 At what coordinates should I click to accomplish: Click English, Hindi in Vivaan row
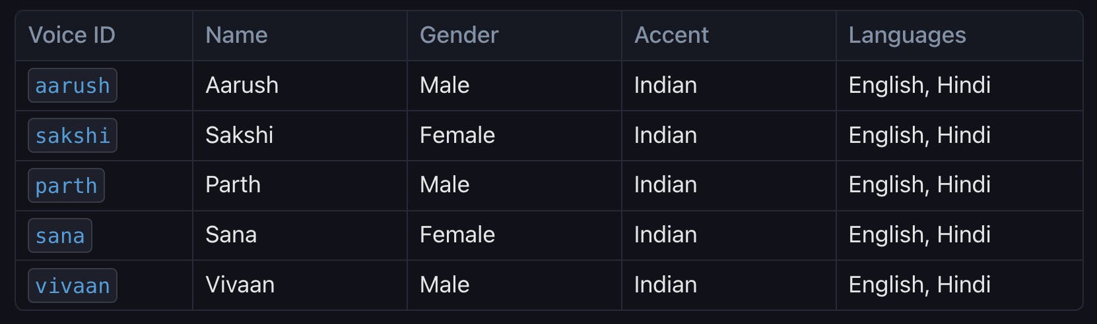pyautogui.click(x=919, y=284)
